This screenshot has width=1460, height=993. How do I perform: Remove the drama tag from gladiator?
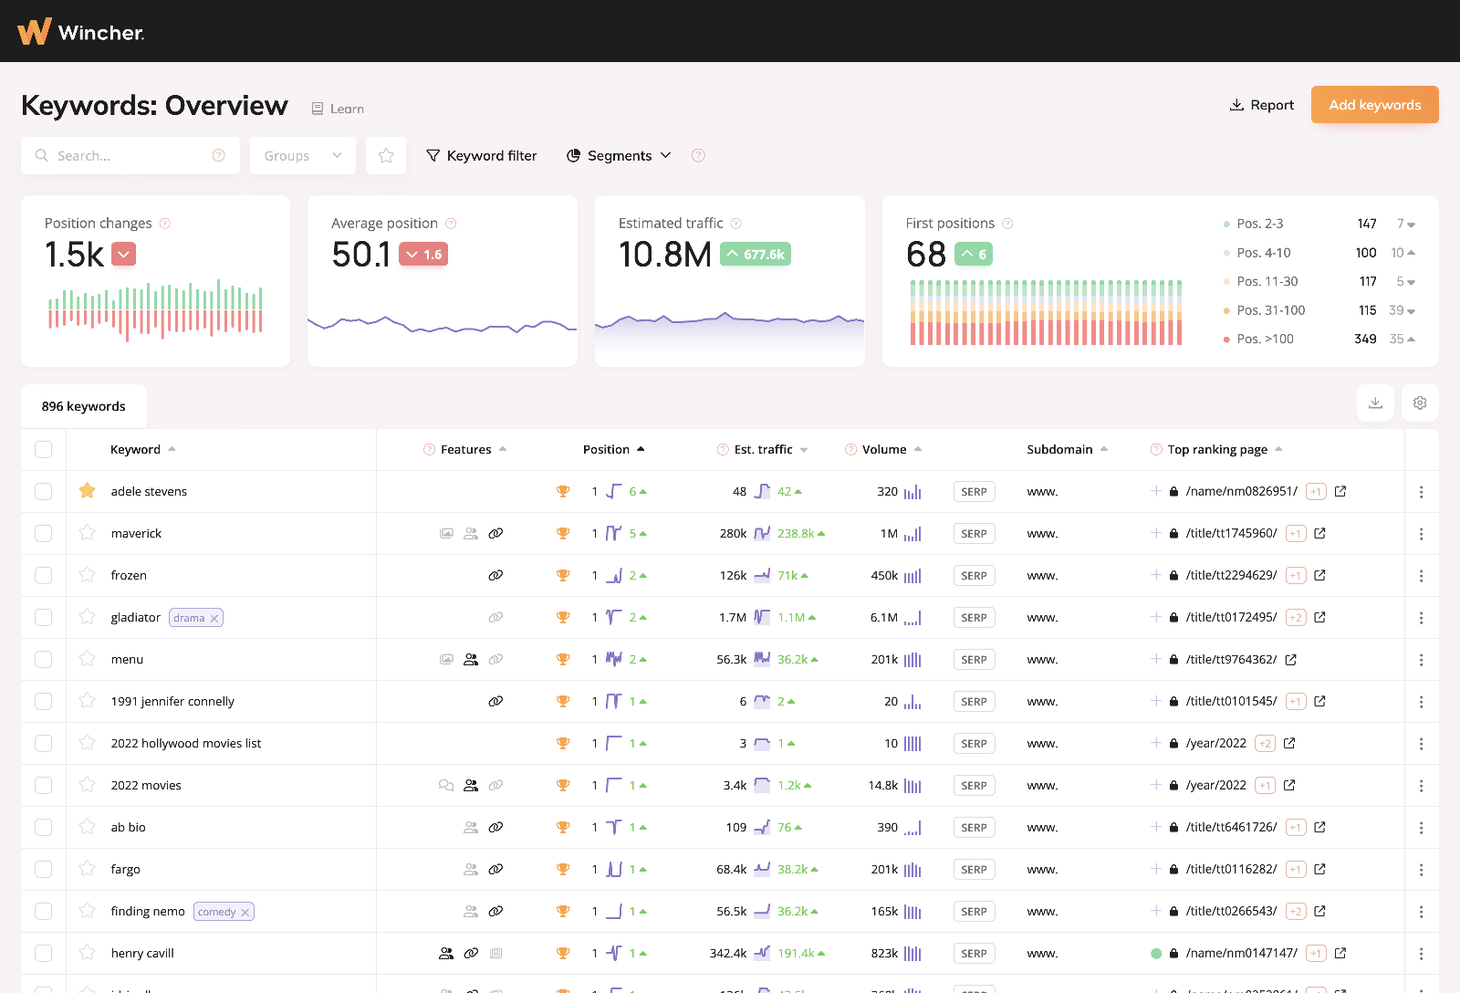[x=214, y=618]
